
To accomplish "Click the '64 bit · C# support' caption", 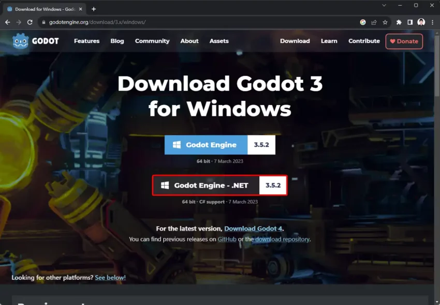I will (203, 202).
